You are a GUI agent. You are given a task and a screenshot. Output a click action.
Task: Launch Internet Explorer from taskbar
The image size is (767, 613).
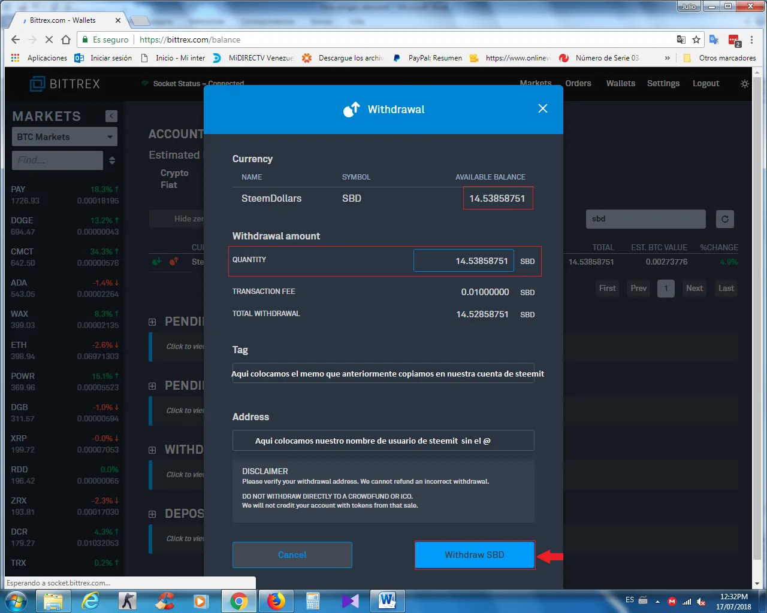pyautogui.click(x=90, y=601)
